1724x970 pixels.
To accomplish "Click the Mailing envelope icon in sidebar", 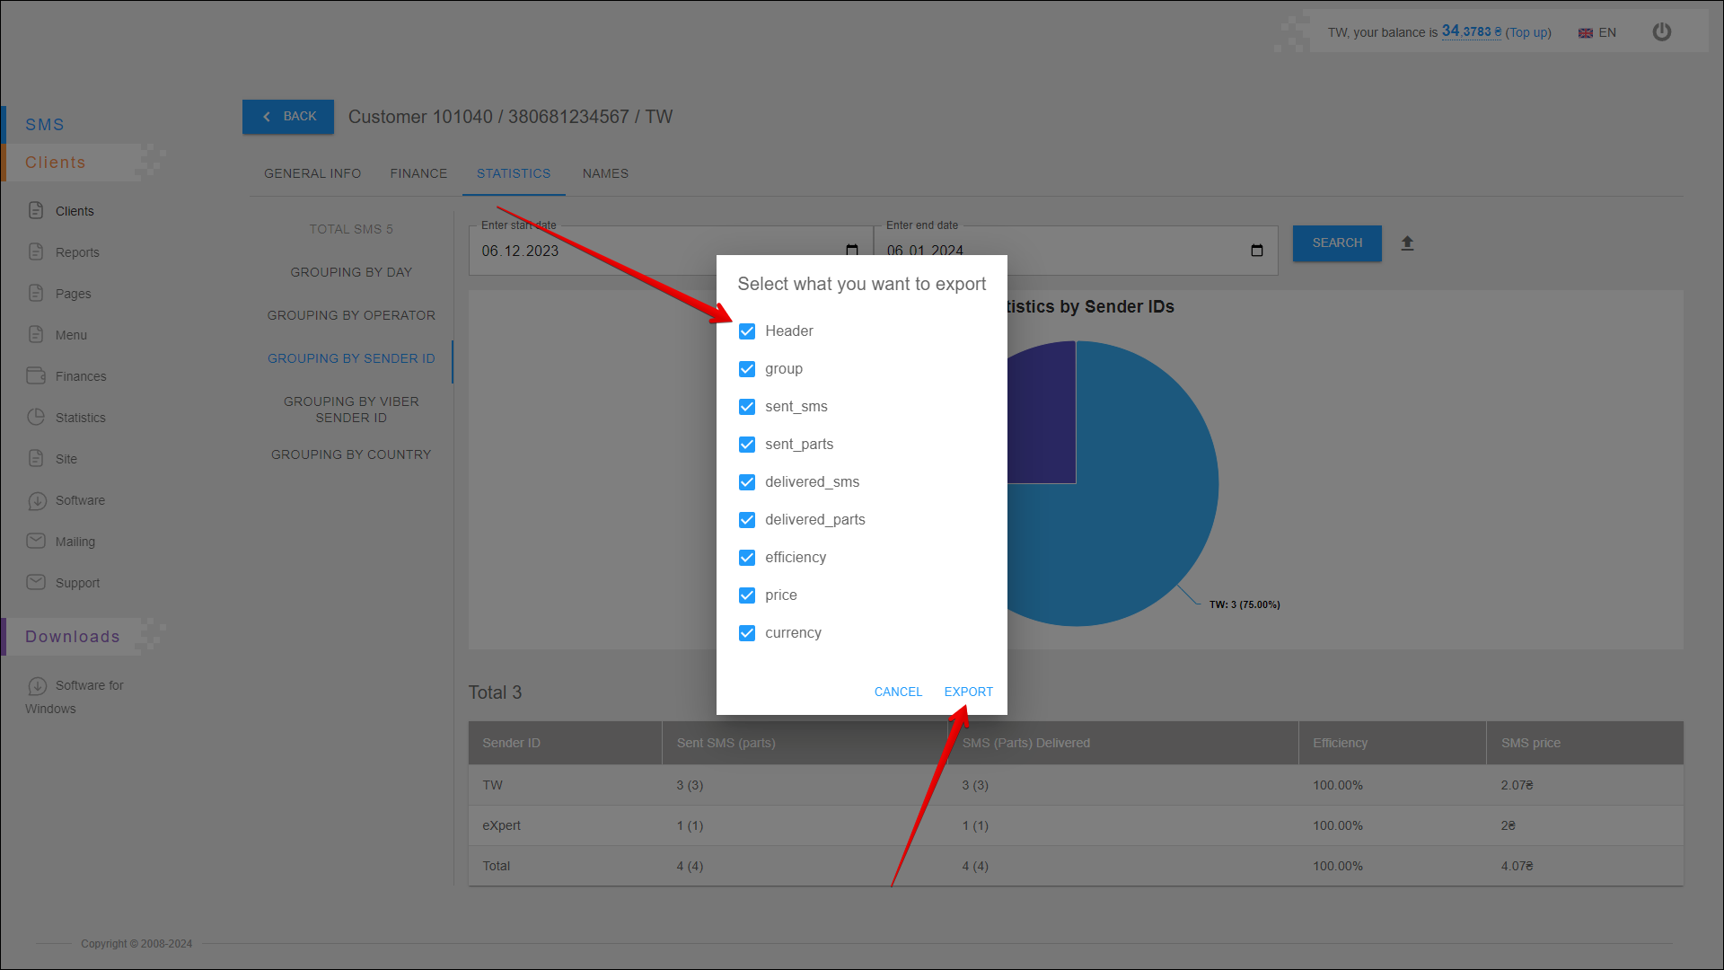I will click(36, 542).
